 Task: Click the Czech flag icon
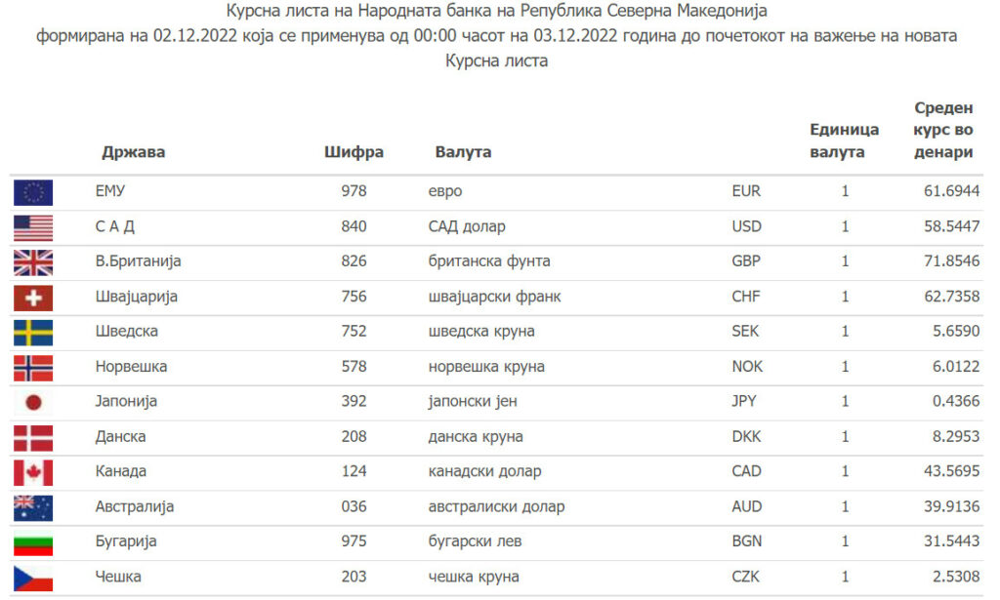[33, 579]
